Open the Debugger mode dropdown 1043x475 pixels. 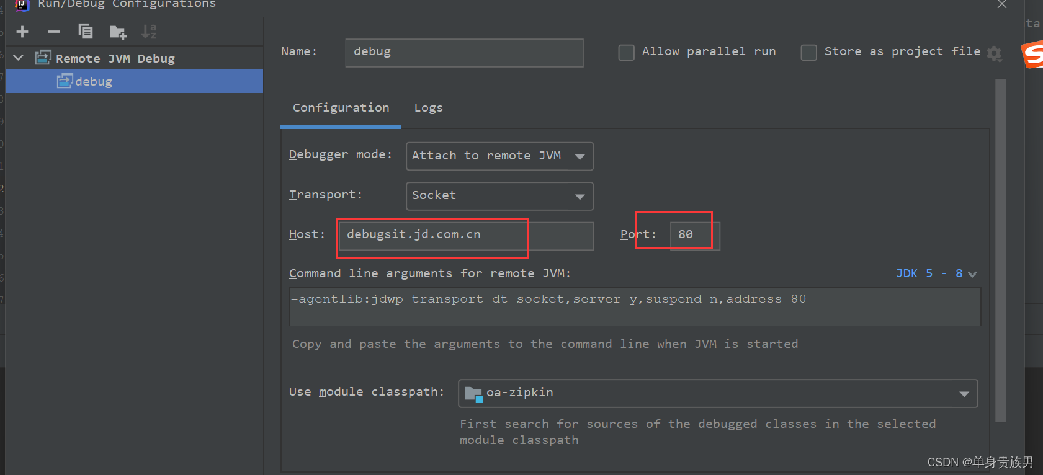tap(499, 156)
